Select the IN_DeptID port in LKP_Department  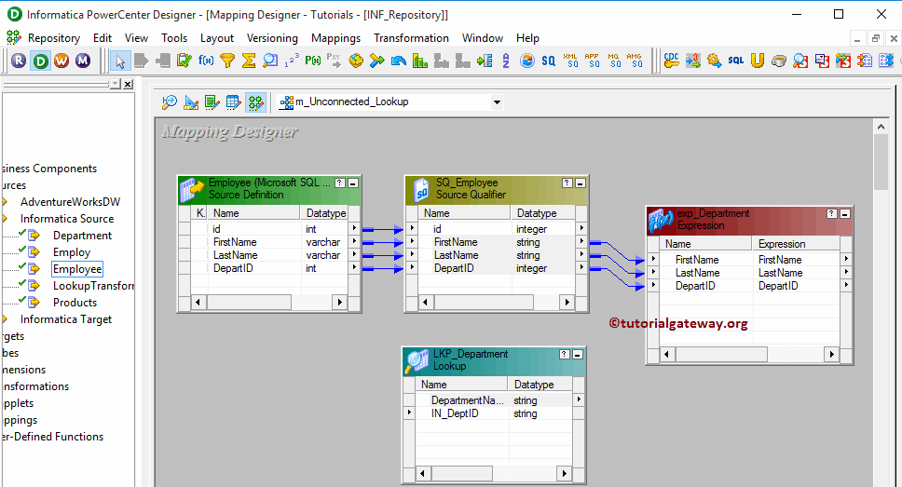[495, 413]
